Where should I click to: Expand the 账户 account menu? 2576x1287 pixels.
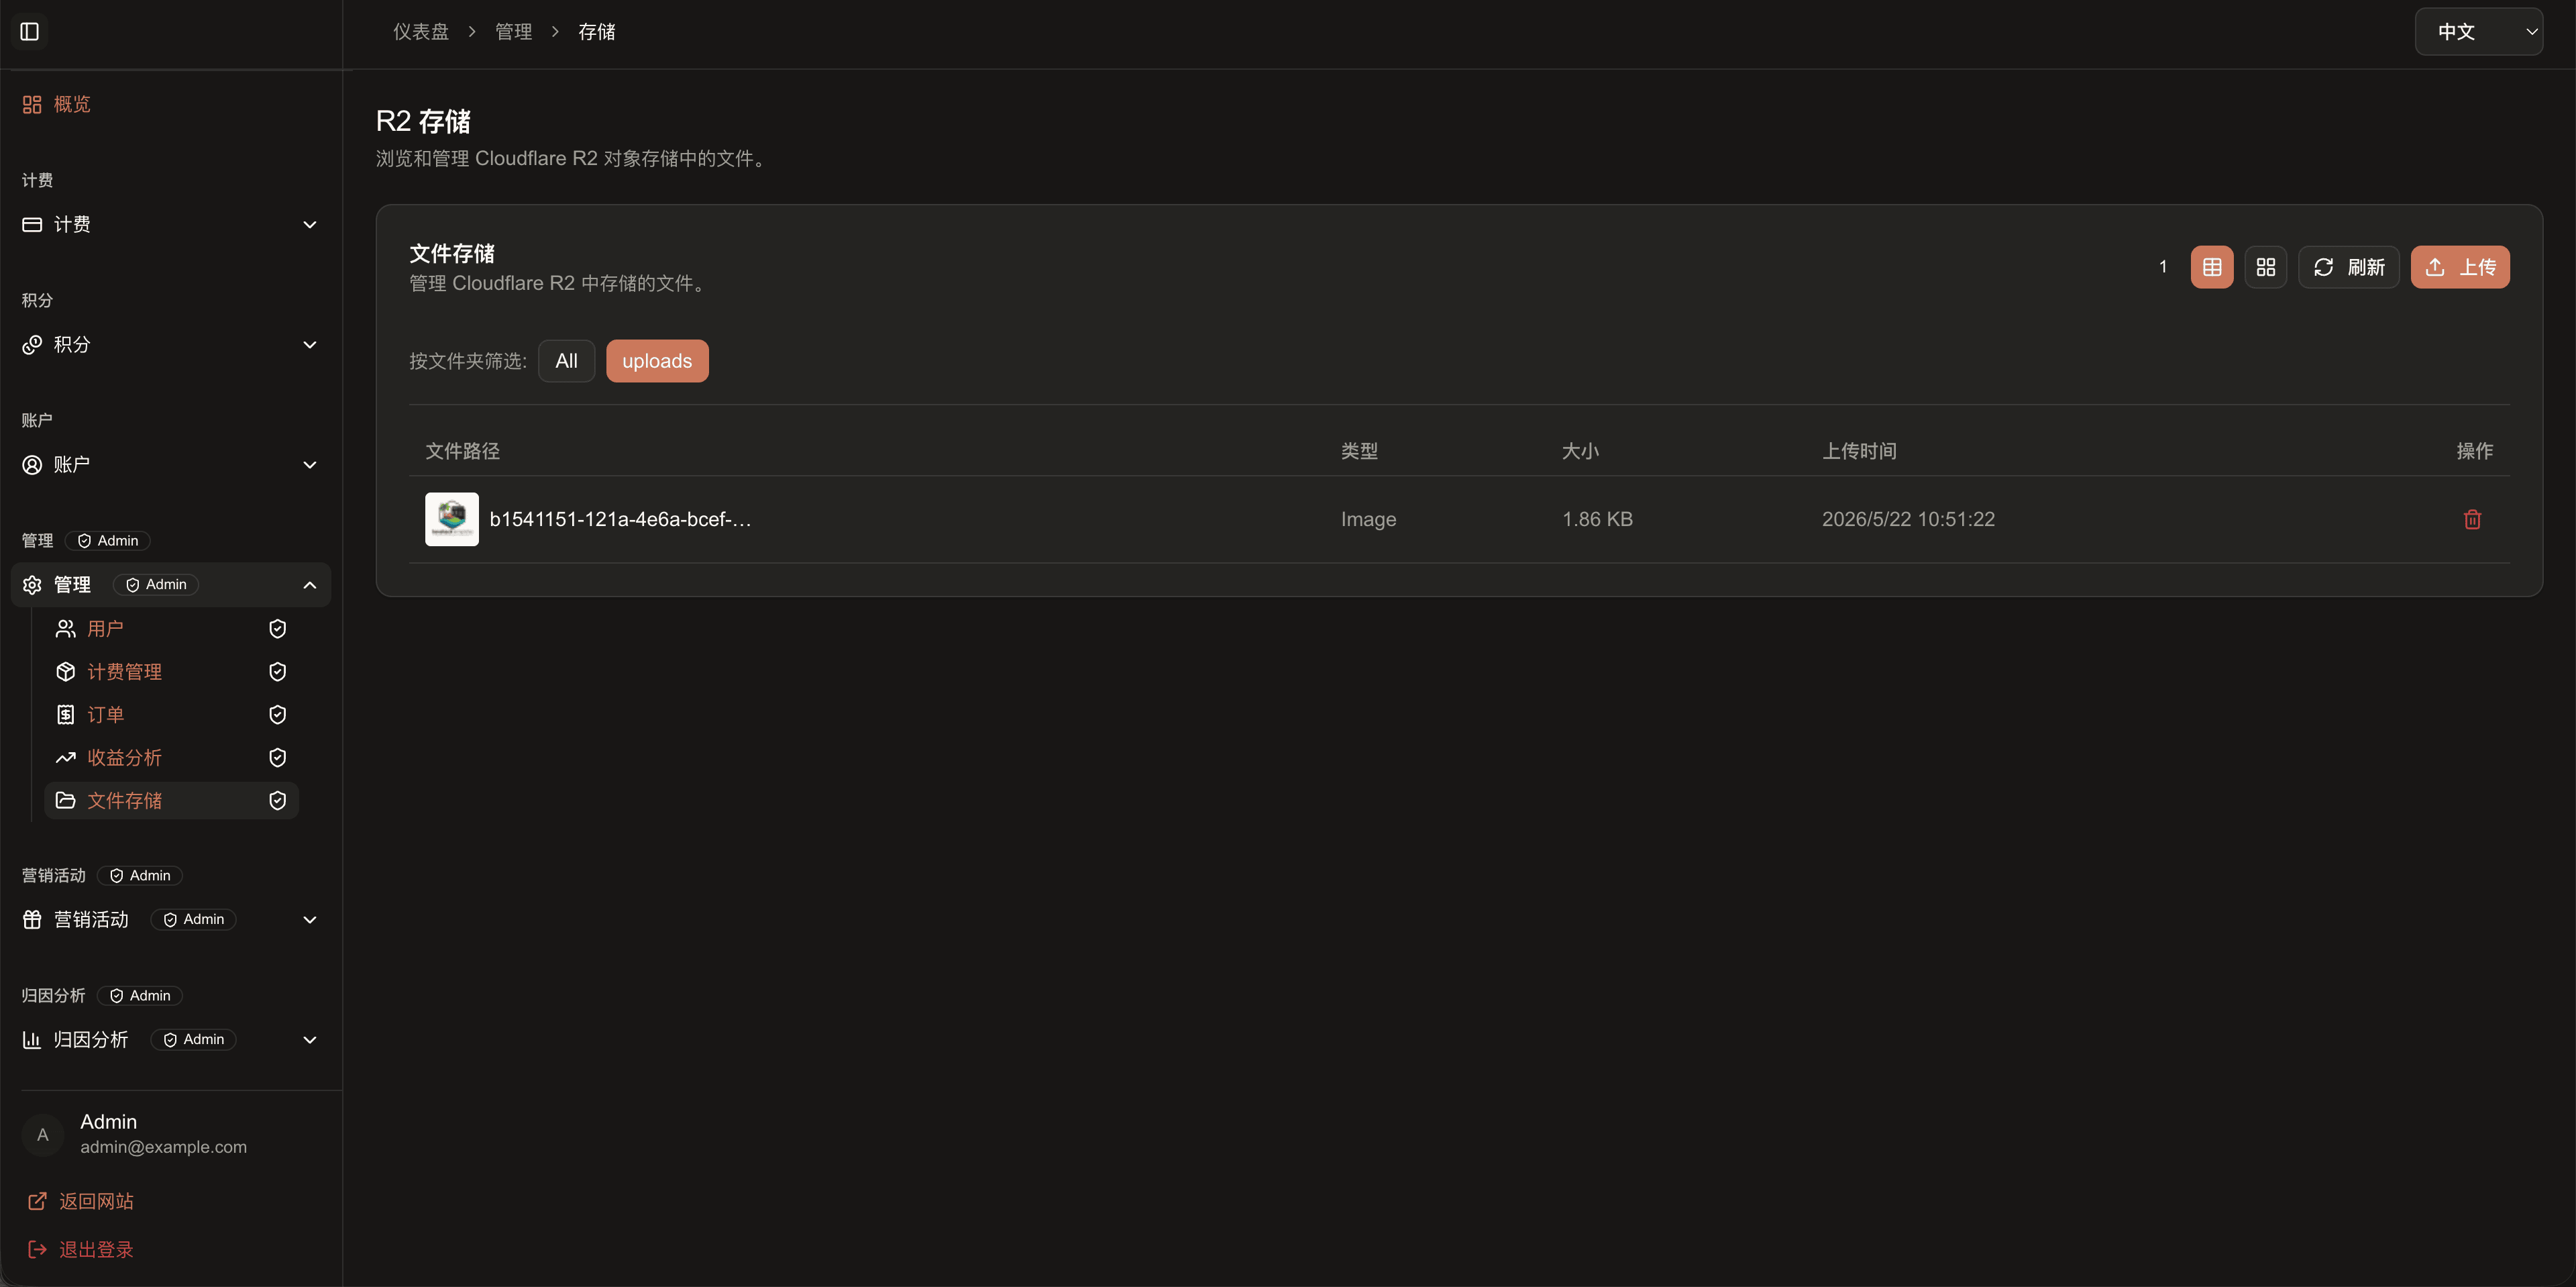click(170, 464)
